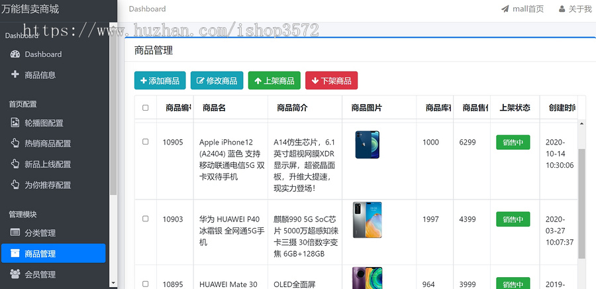Image resolution: width=596 pixels, height=289 pixels.
Task: Click the red 下架商品 button
Action: point(332,81)
